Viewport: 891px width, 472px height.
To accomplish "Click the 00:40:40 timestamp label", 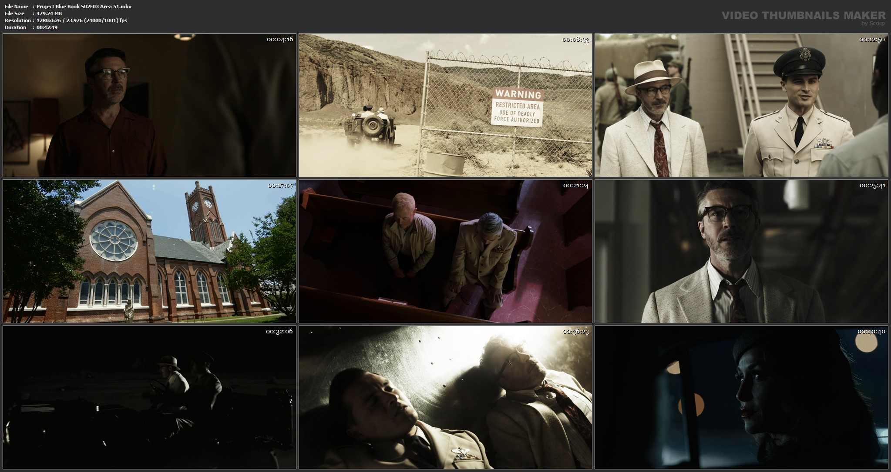I will [x=872, y=332].
